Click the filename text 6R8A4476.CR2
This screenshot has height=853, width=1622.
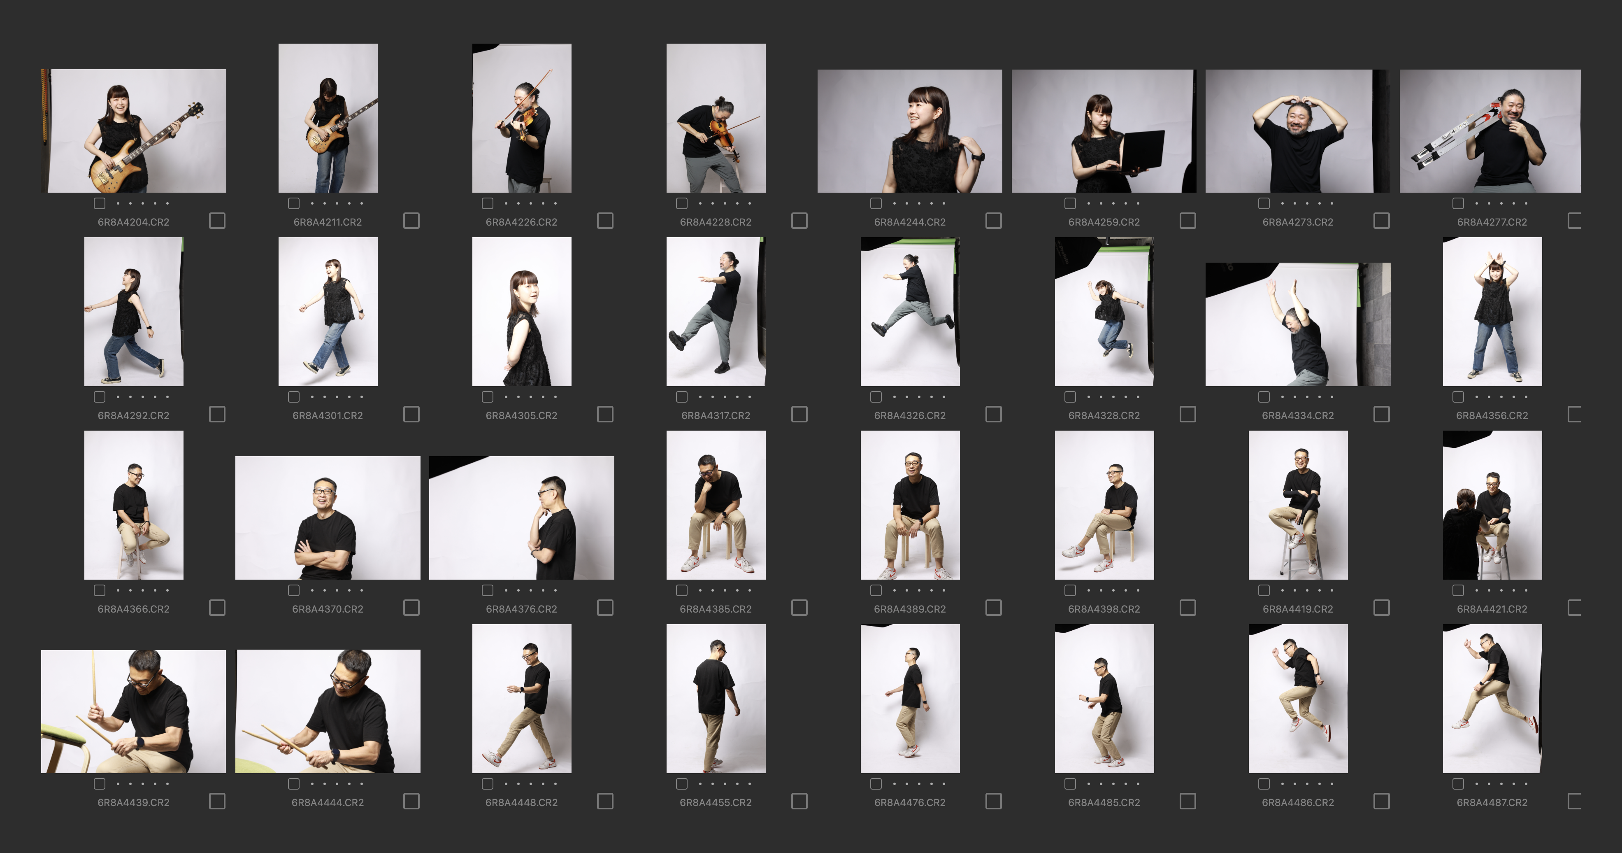(909, 803)
